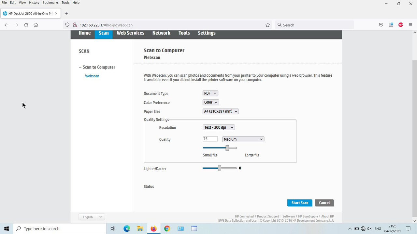Click the Cancel button
The width and height of the screenshot is (417, 234).
tap(324, 203)
